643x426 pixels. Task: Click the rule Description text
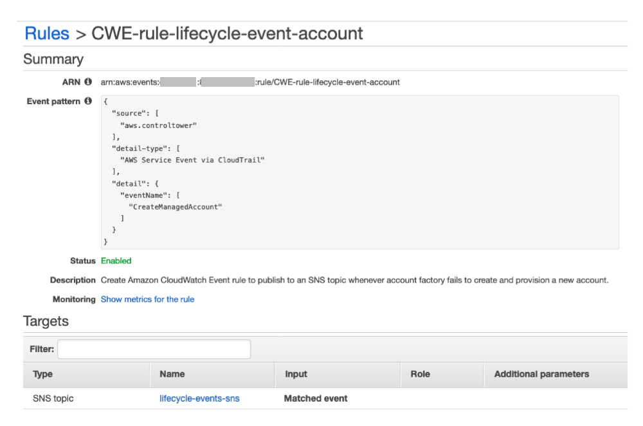(x=354, y=280)
